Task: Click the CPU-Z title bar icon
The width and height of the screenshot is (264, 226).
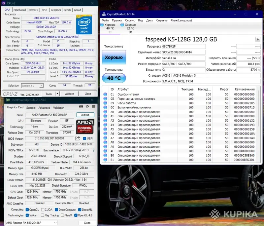Action: click(x=3, y=3)
